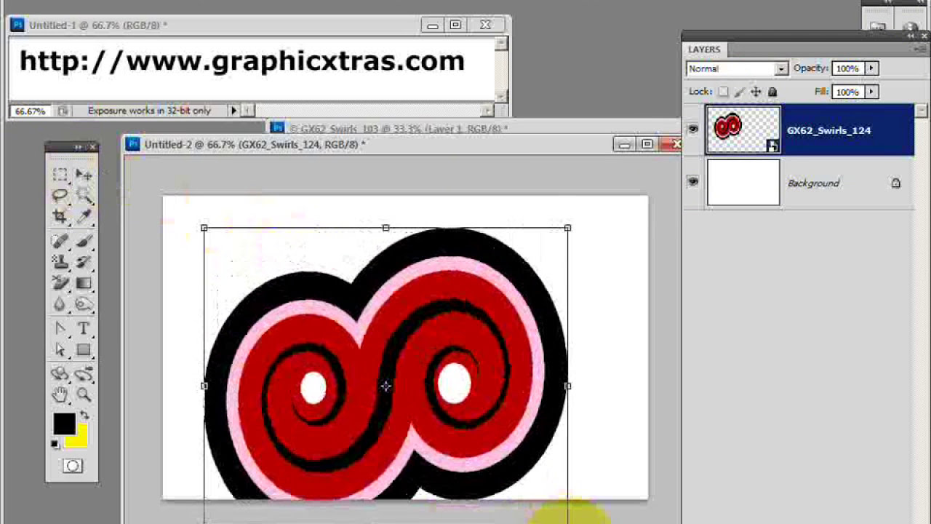Toggle lock transparent pixels

coord(723,92)
